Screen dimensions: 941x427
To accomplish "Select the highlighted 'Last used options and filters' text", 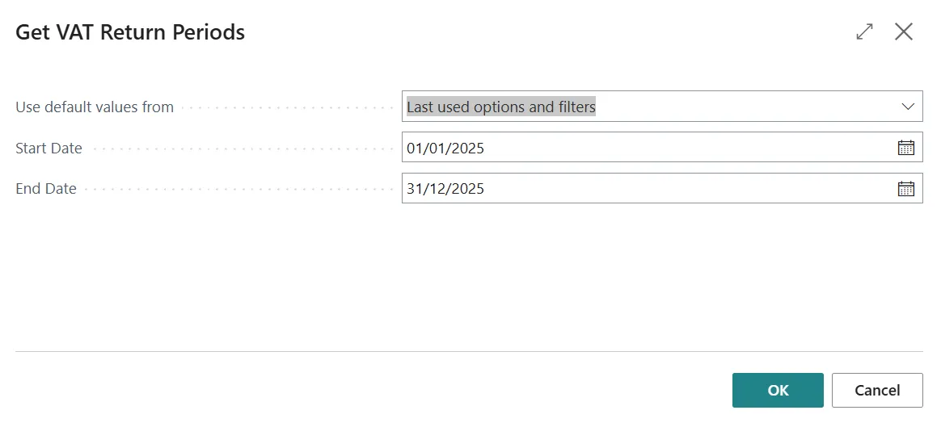I will [501, 107].
